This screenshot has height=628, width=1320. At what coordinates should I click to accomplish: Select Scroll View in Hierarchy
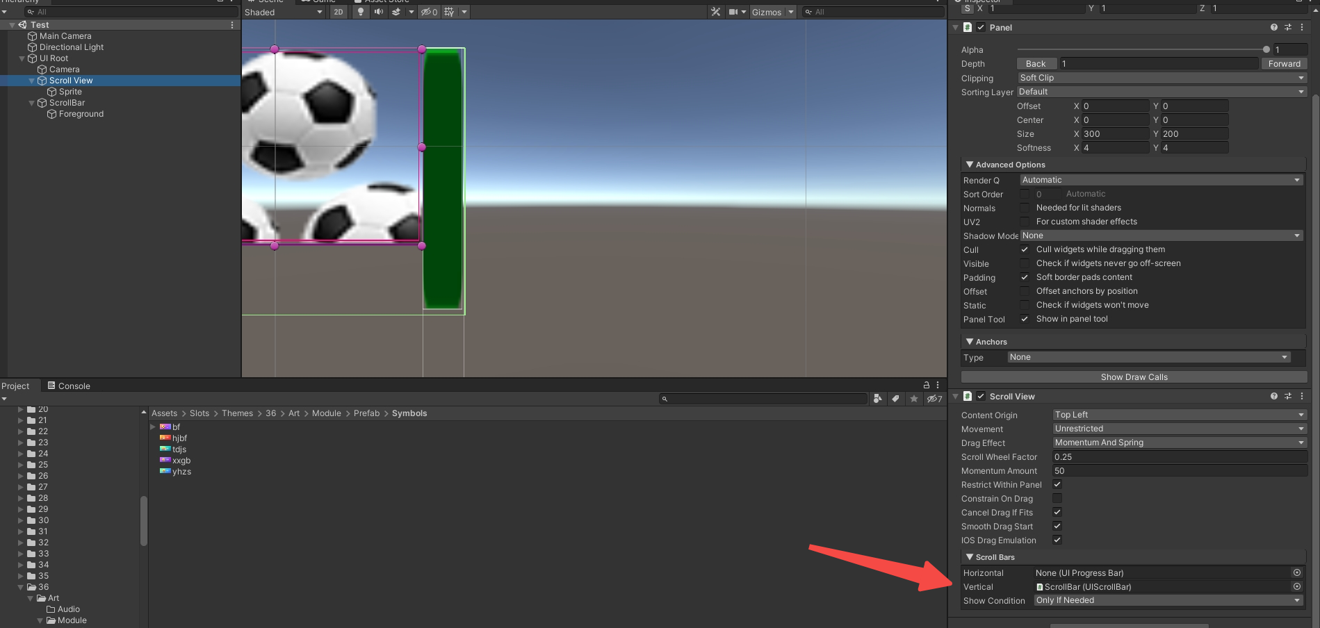(x=71, y=81)
